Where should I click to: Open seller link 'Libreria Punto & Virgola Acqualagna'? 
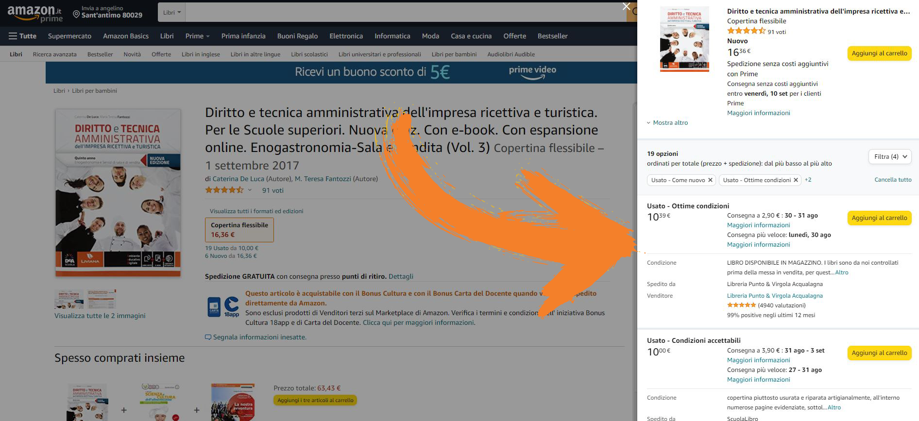coord(775,296)
